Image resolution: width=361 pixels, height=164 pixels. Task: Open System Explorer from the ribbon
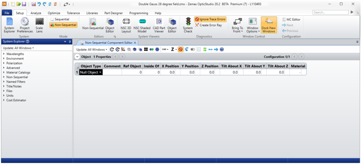tap(9, 25)
